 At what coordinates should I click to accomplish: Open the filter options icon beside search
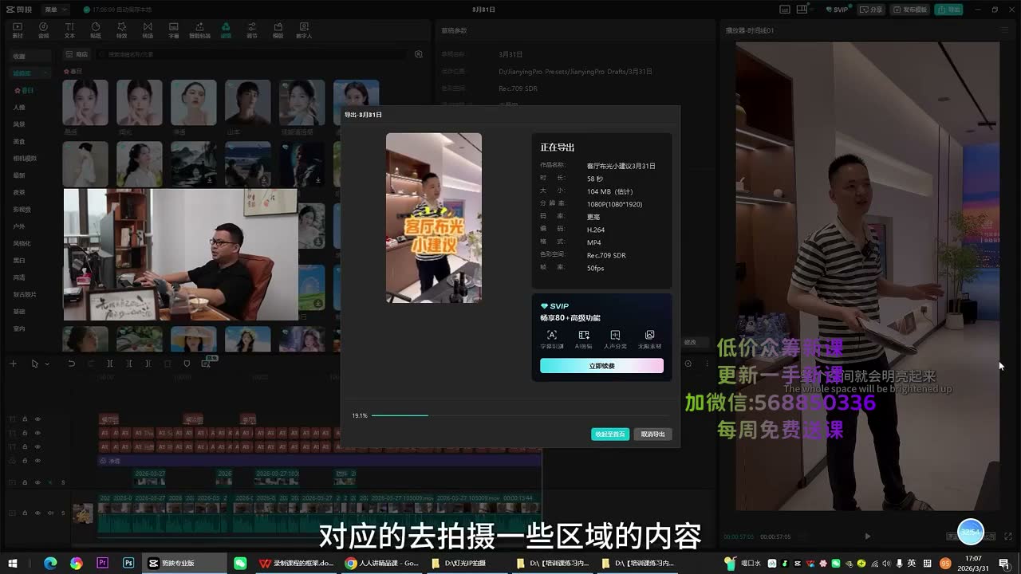point(419,54)
